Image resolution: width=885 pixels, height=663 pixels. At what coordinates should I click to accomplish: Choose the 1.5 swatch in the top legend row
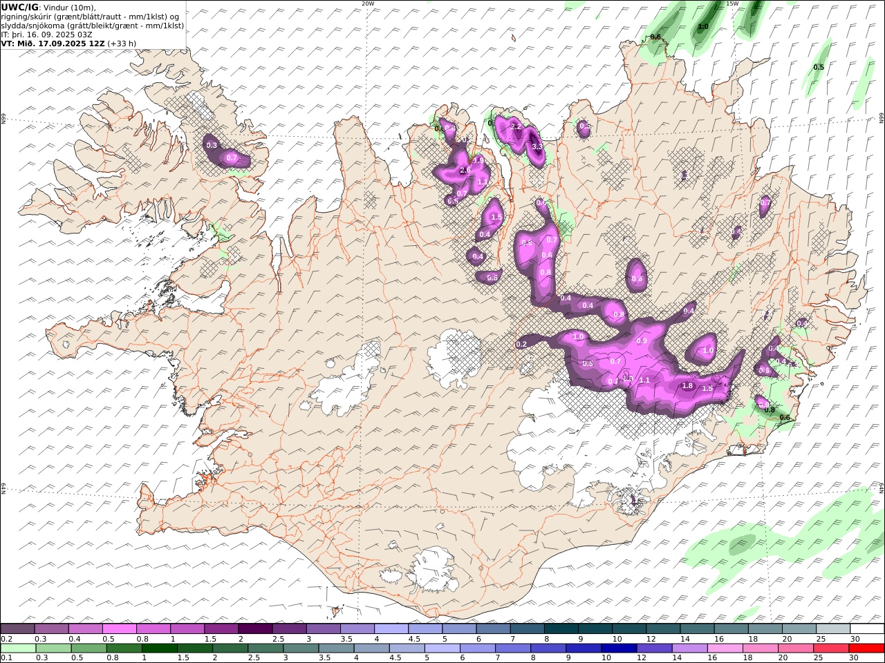221,628
